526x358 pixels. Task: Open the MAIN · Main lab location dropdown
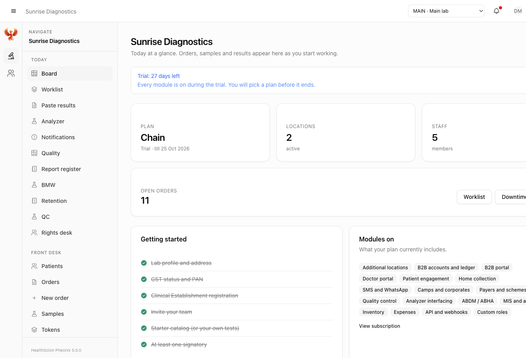(x=446, y=11)
